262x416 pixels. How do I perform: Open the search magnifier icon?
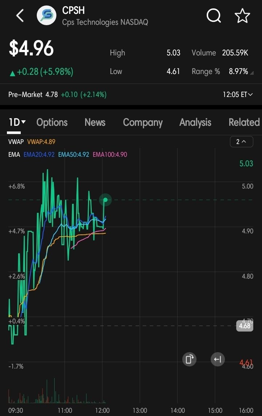(214, 16)
